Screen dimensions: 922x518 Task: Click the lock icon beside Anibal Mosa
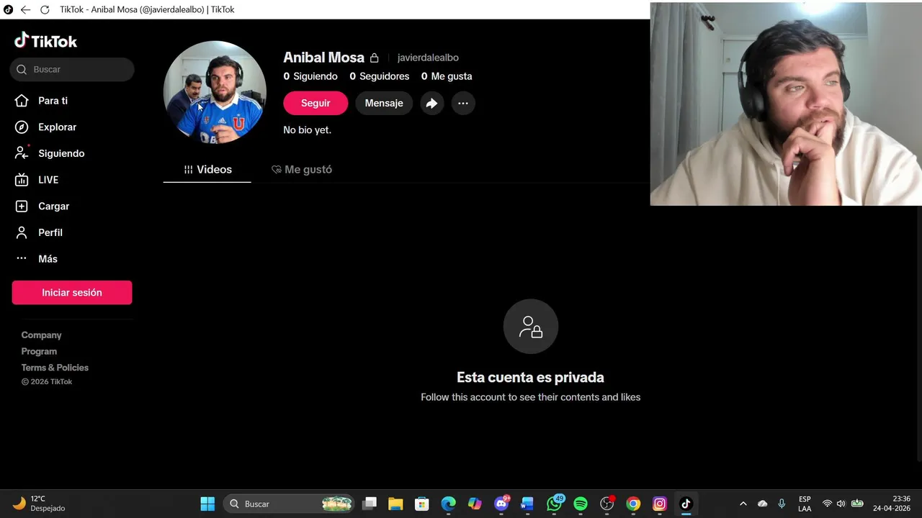pyautogui.click(x=374, y=58)
